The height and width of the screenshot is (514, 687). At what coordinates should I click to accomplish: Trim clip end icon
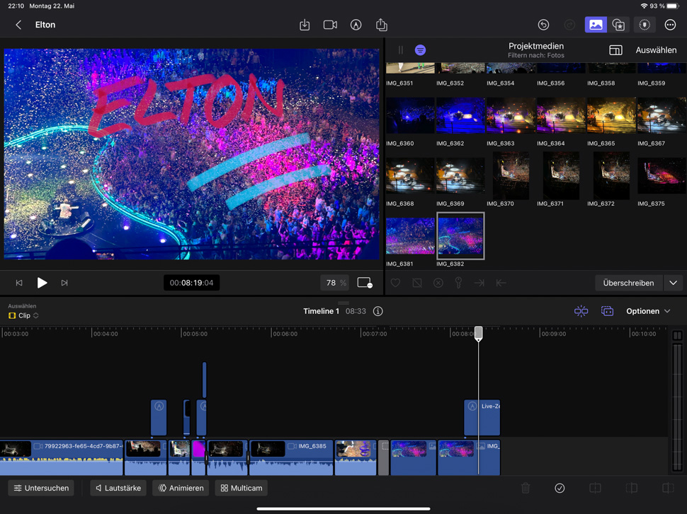click(x=668, y=488)
